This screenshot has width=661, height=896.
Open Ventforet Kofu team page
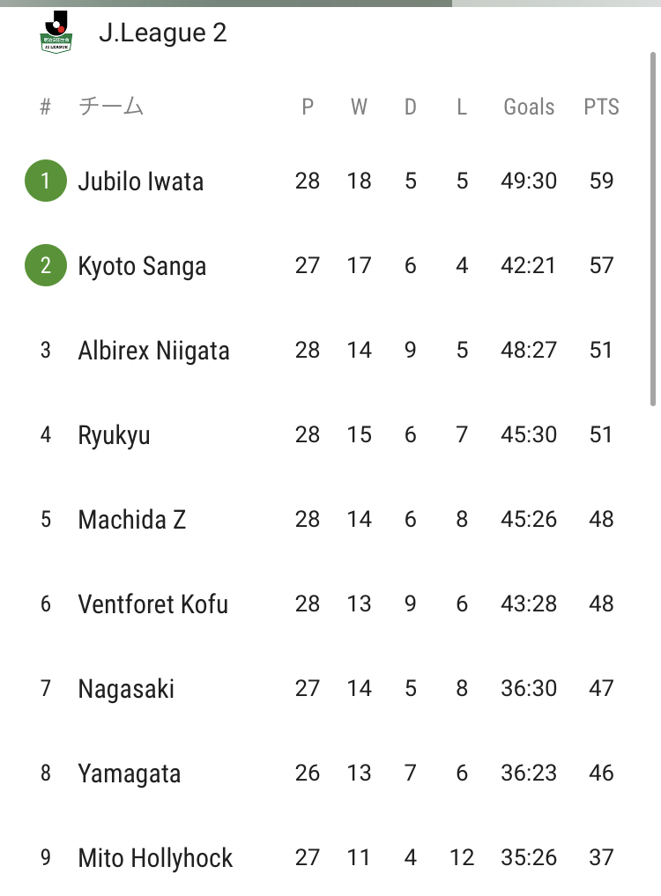(152, 604)
